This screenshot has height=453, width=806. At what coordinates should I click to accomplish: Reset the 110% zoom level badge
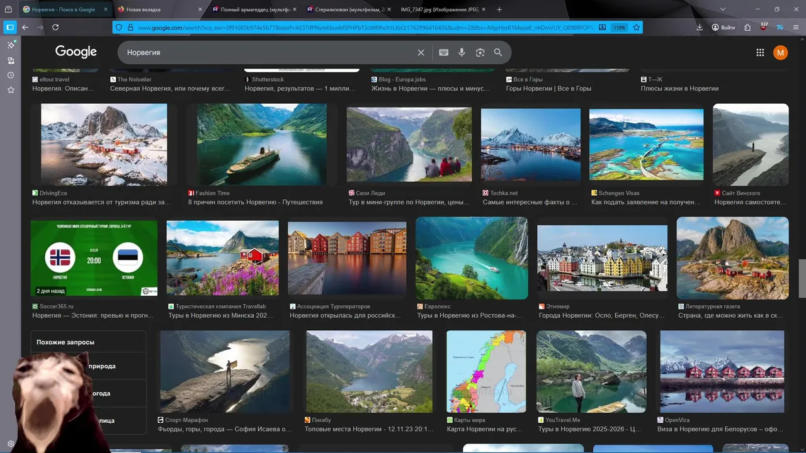click(619, 28)
